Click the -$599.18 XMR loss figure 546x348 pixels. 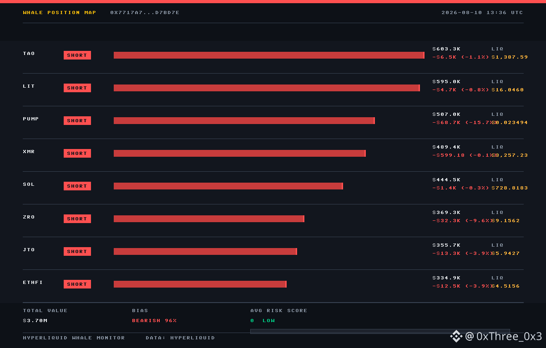coord(449,155)
